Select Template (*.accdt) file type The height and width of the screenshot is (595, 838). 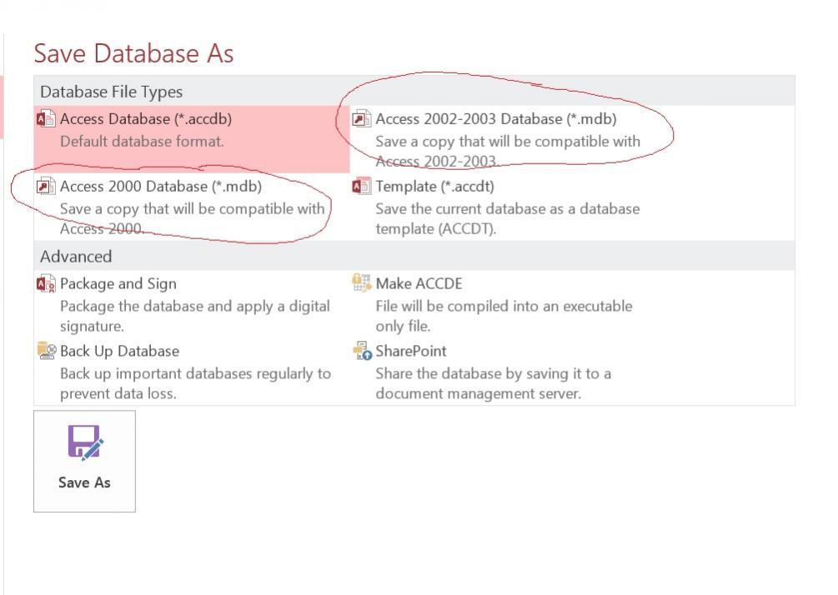[508, 207]
